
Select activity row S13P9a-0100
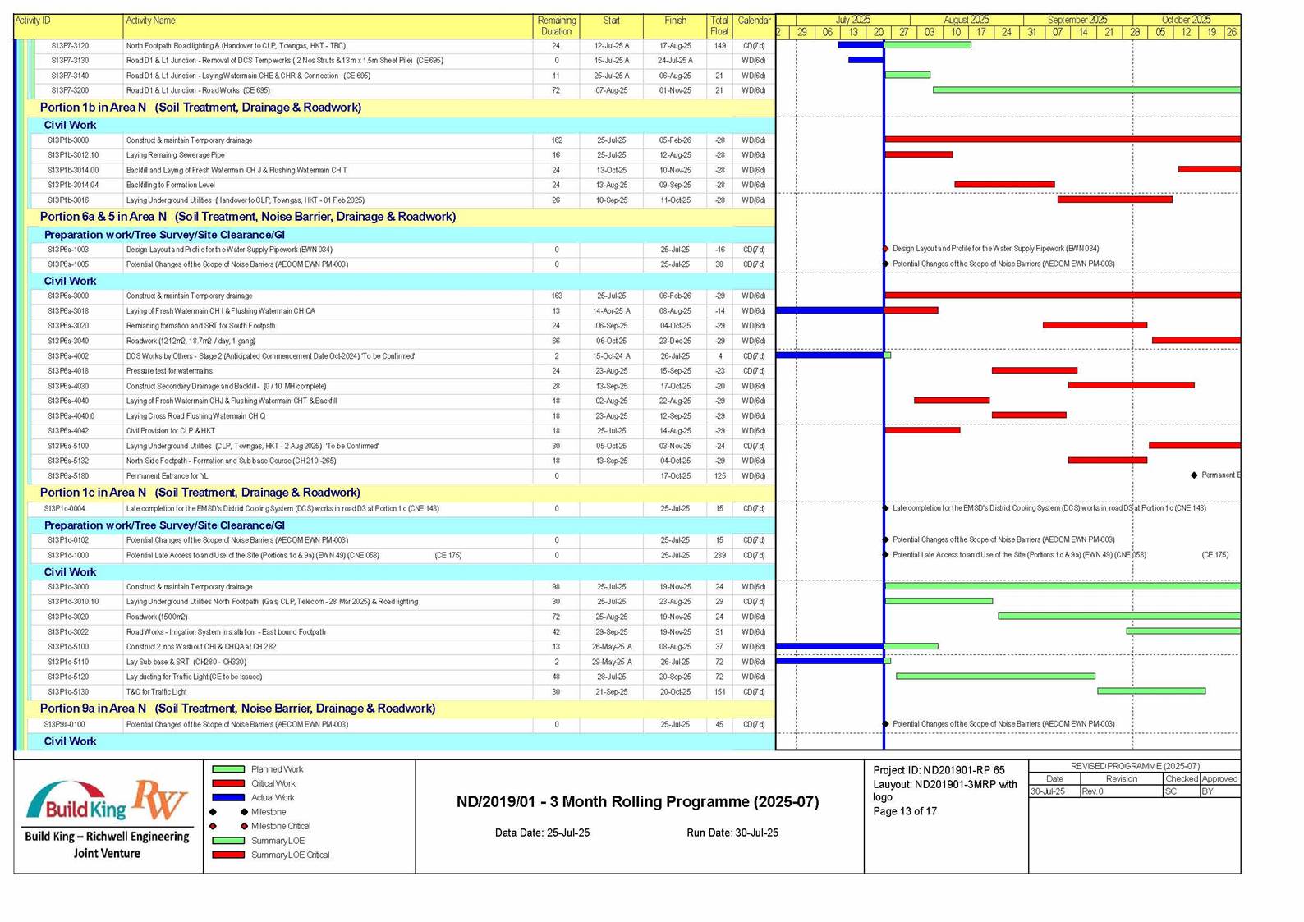(x=402, y=725)
